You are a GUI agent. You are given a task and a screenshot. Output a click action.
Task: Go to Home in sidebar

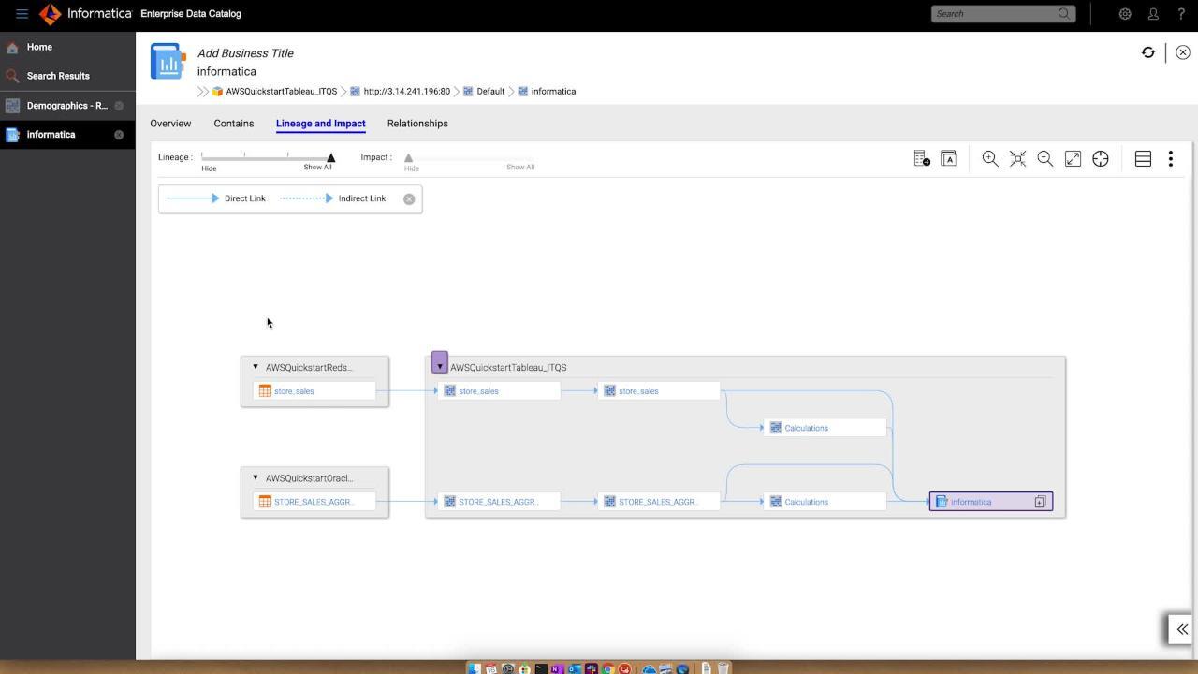[x=67, y=47]
